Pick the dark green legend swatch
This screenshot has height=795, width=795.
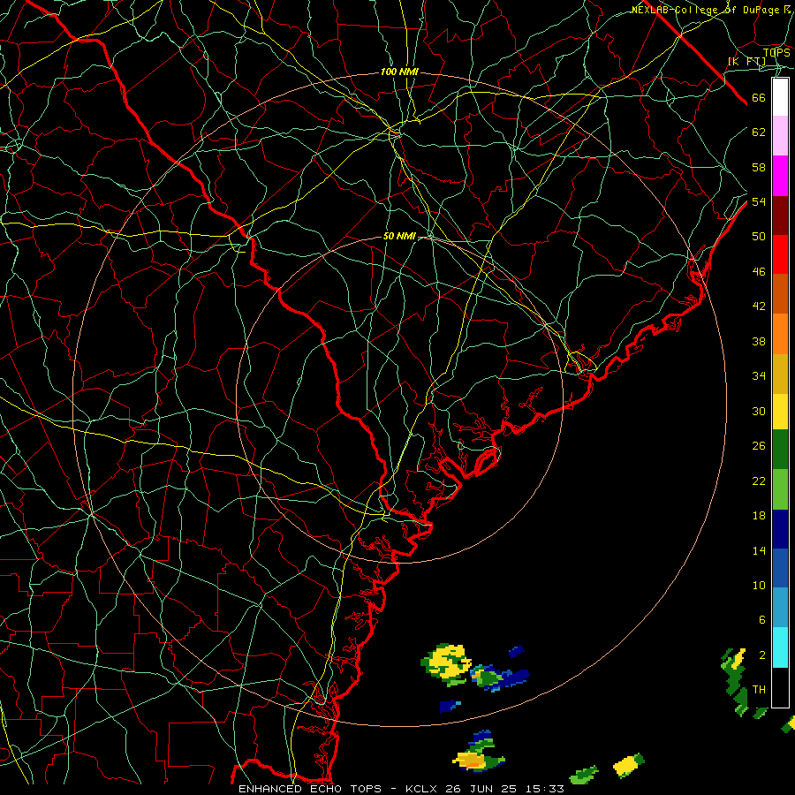[x=780, y=450]
